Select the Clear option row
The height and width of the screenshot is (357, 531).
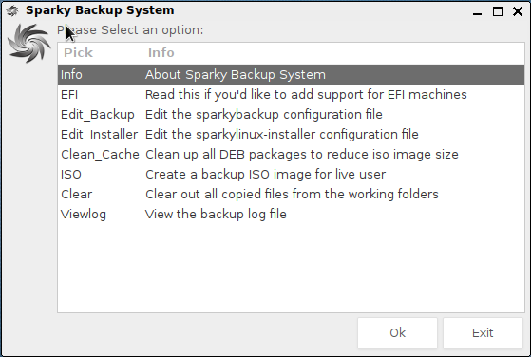(x=291, y=195)
